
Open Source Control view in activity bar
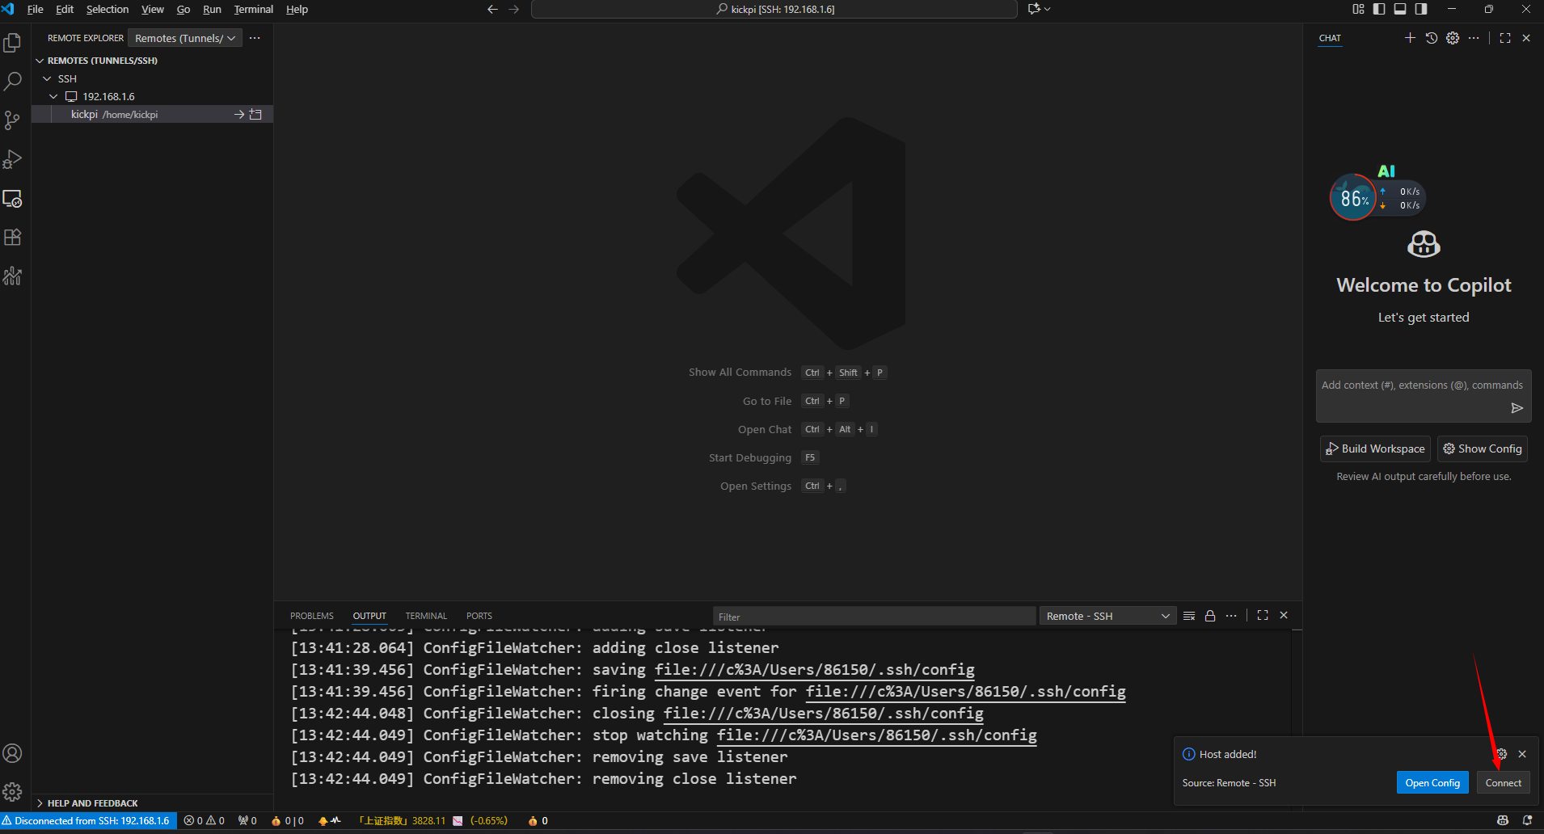(x=12, y=120)
